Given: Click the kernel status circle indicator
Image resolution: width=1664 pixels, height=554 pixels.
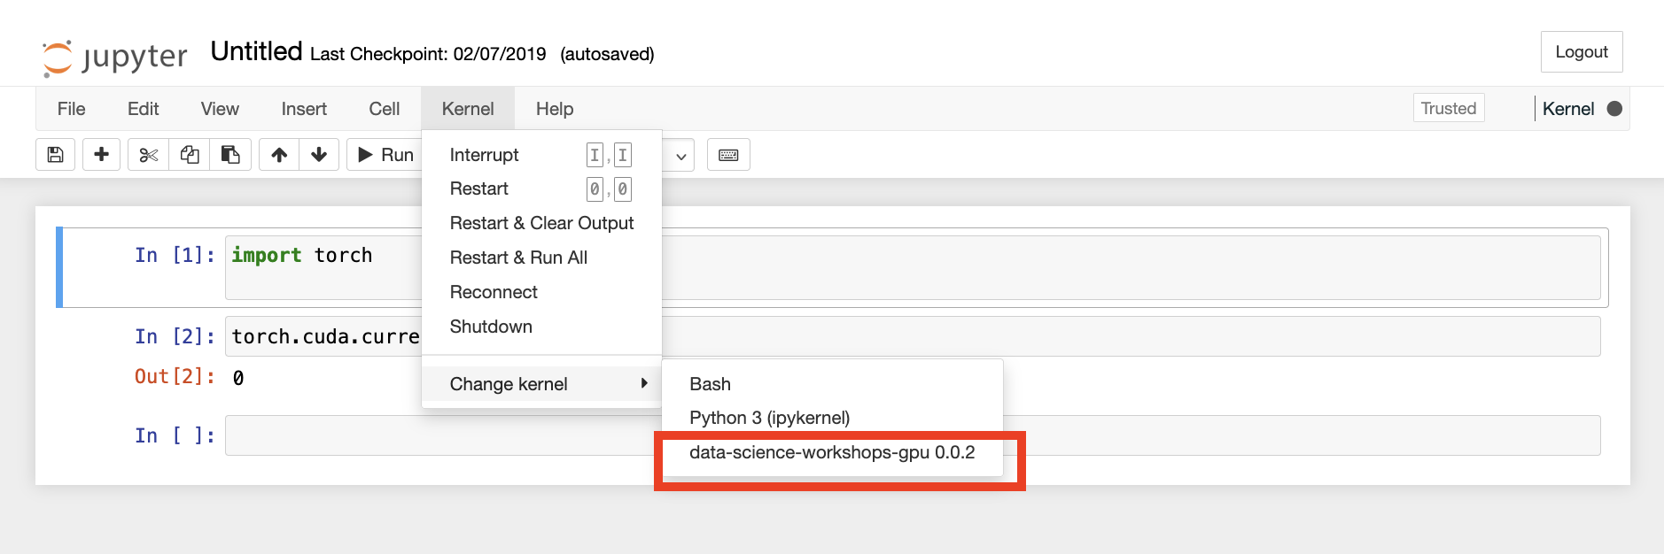Looking at the screenshot, I should click(1614, 109).
